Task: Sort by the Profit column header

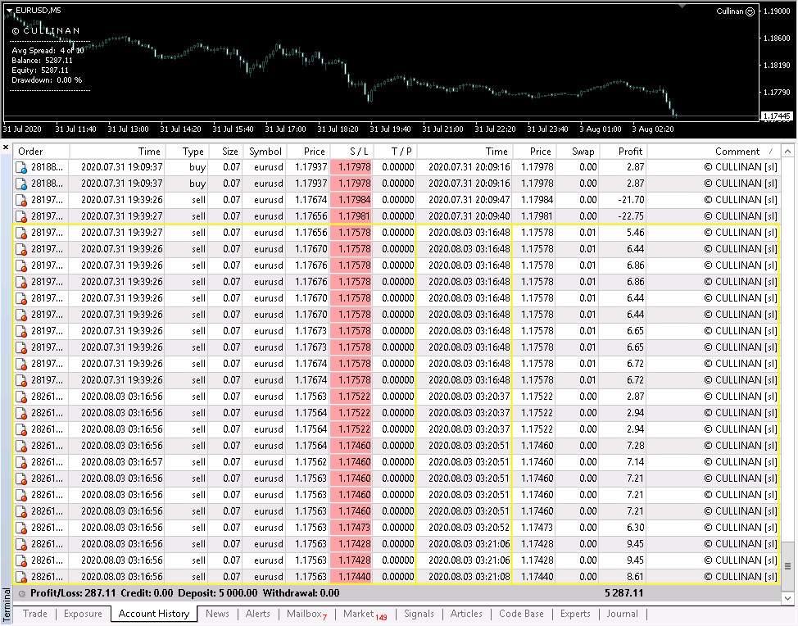Action: (623, 151)
